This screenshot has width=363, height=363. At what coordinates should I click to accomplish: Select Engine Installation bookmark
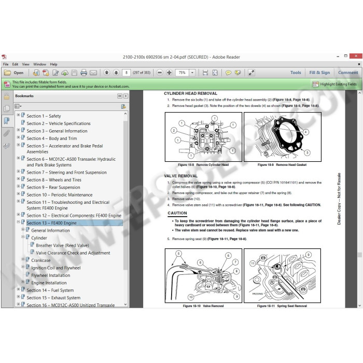[x=49, y=283]
